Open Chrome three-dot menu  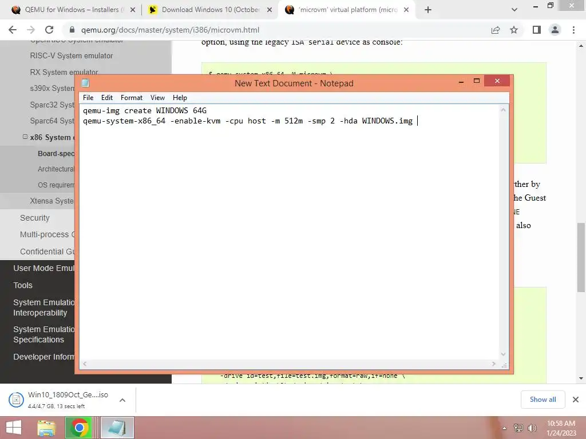coord(573,30)
